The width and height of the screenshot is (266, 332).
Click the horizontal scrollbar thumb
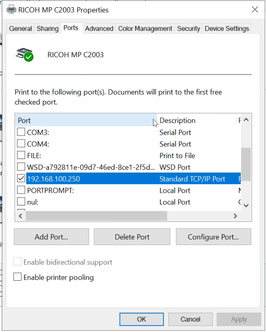(96, 216)
